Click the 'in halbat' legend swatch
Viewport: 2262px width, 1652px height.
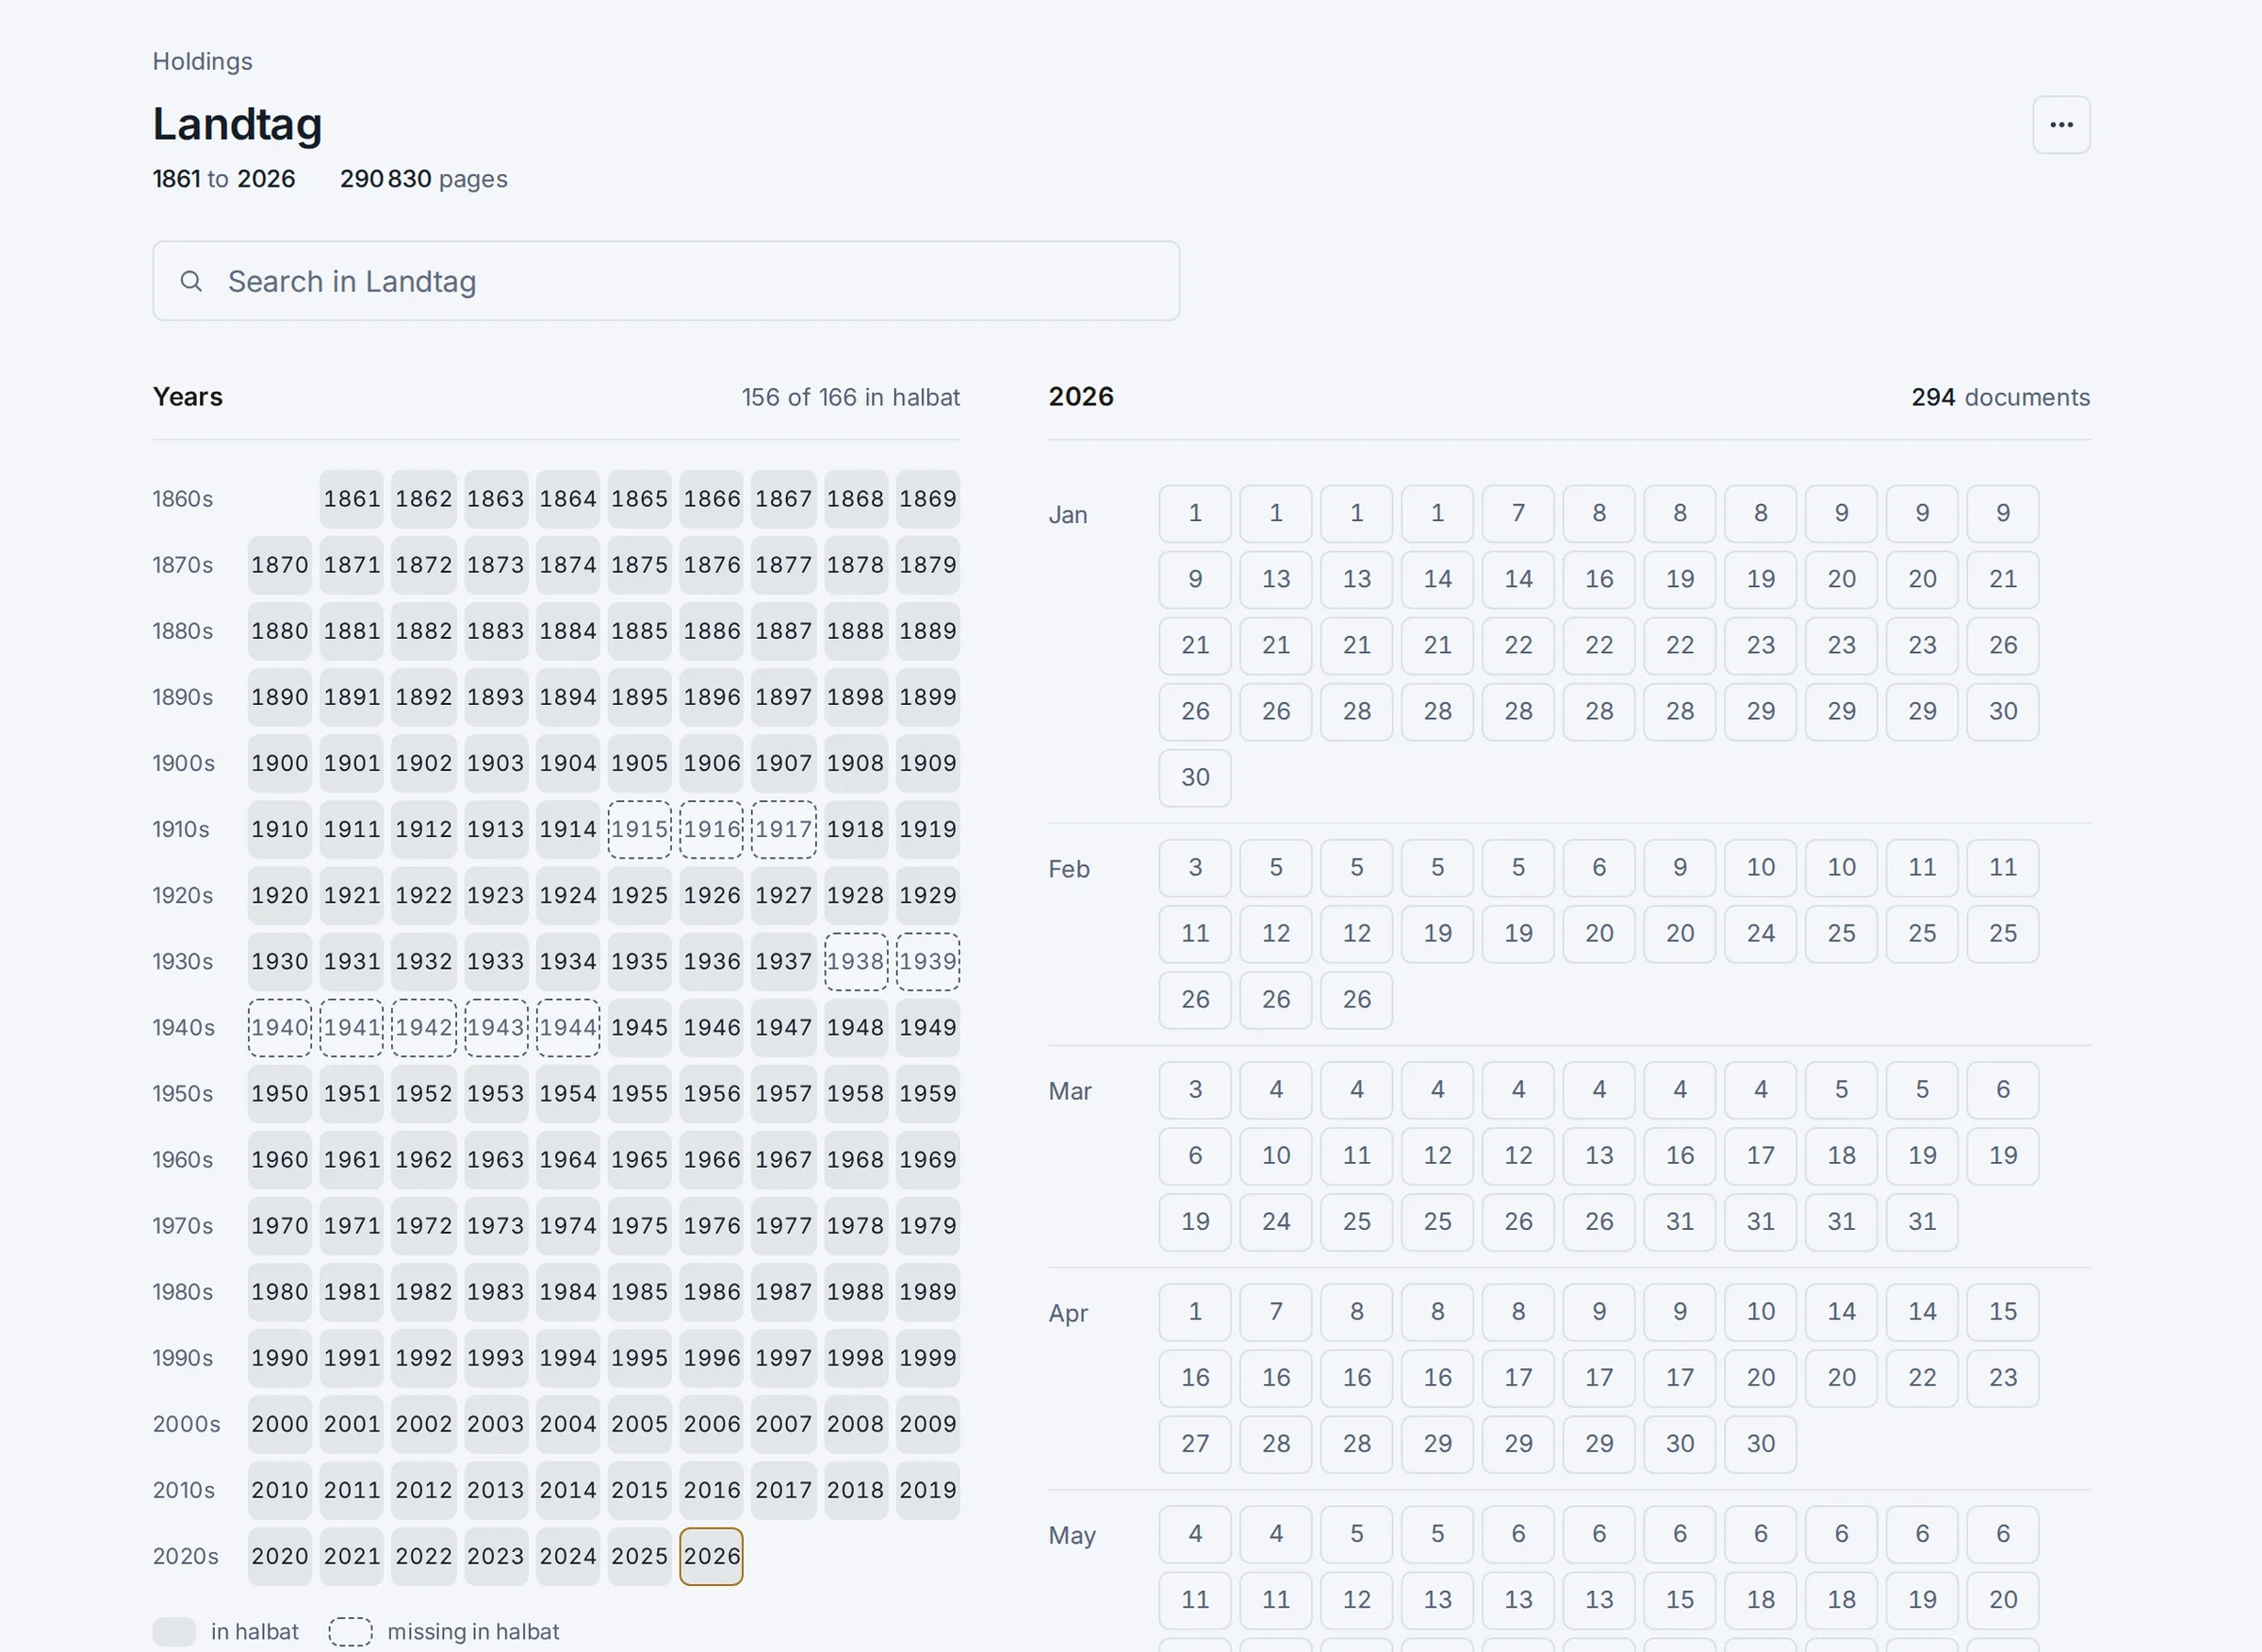pyautogui.click(x=174, y=1631)
